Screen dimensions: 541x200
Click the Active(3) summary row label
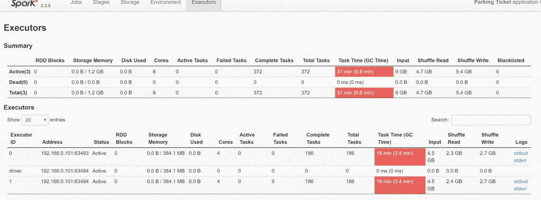coord(19,72)
